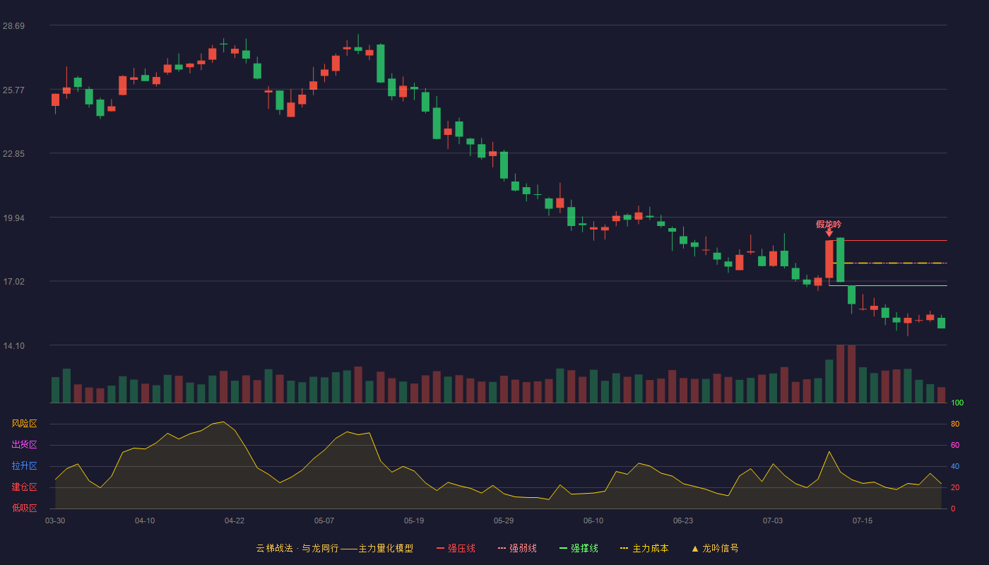Click the 低吸区 zone label
The height and width of the screenshot is (565, 989).
pos(24,508)
